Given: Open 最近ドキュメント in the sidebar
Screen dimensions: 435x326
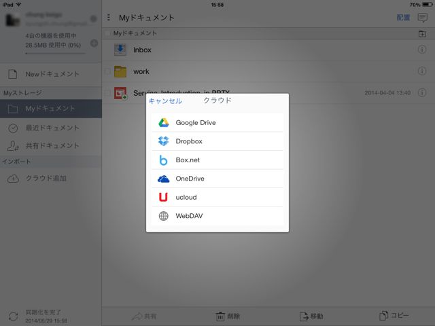Looking at the screenshot, I should (x=51, y=128).
